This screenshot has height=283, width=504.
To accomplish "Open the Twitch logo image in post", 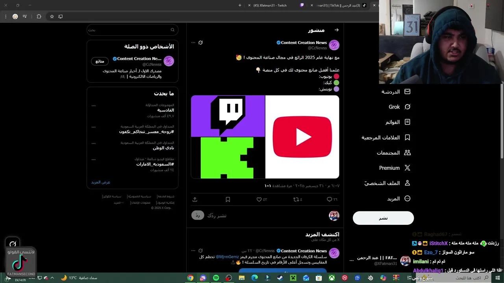I will tap(228, 116).
